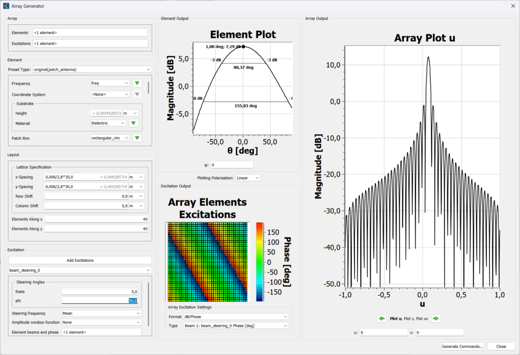Switch to Plot v with the green right arrow
Screen dimensions: 520x355
(437, 318)
